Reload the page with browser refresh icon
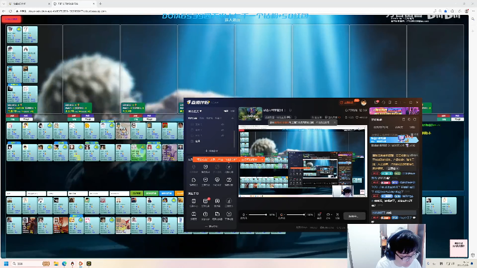The width and height of the screenshot is (477, 268). [10, 11]
